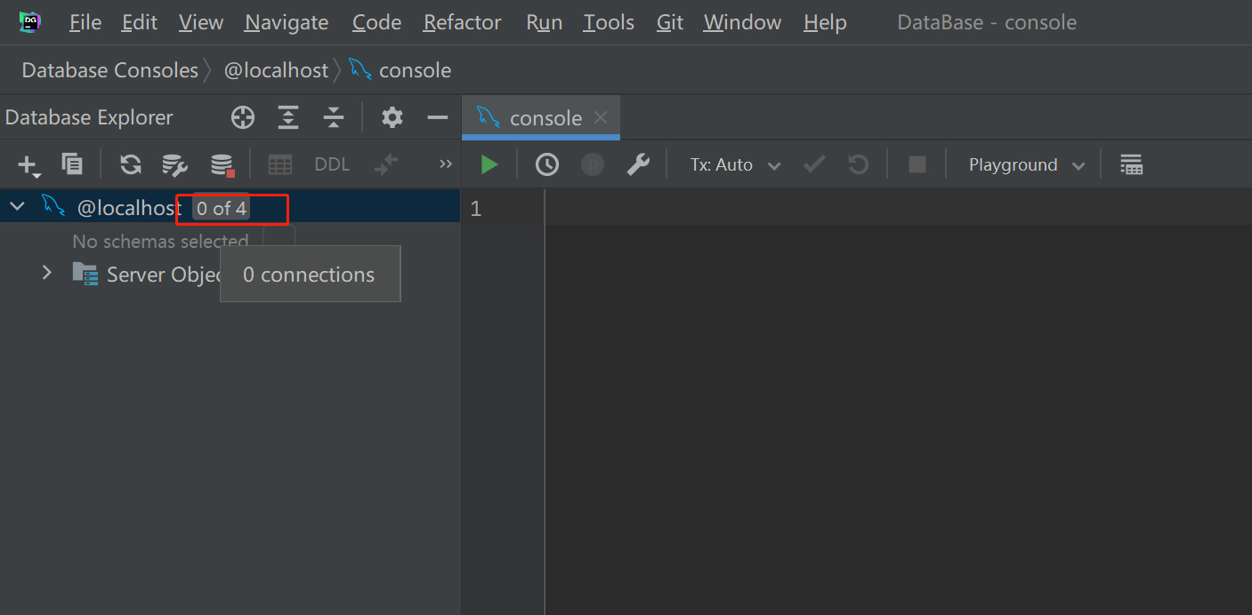Open the Playground mode dropdown
1252x615 pixels.
(x=1027, y=165)
